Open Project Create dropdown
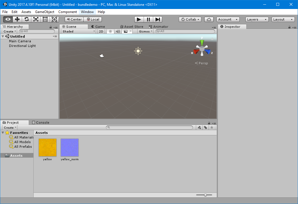 [x=10, y=128]
